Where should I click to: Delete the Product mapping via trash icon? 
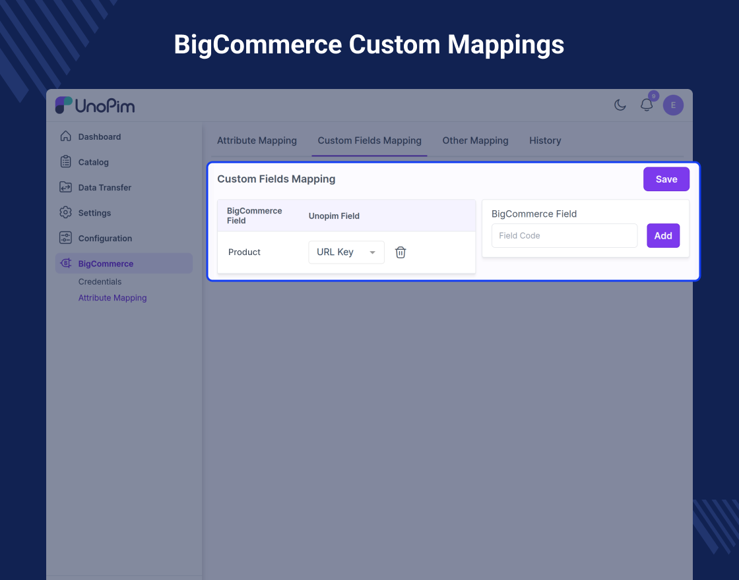click(401, 252)
